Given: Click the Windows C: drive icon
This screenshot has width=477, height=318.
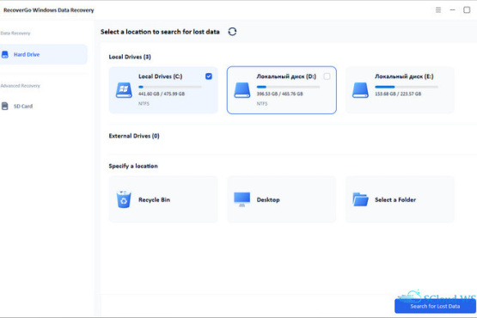Looking at the screenshot, I should (124, 90).
